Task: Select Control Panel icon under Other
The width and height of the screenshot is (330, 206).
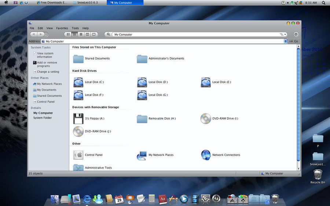Action: click(x=78, y=155)
